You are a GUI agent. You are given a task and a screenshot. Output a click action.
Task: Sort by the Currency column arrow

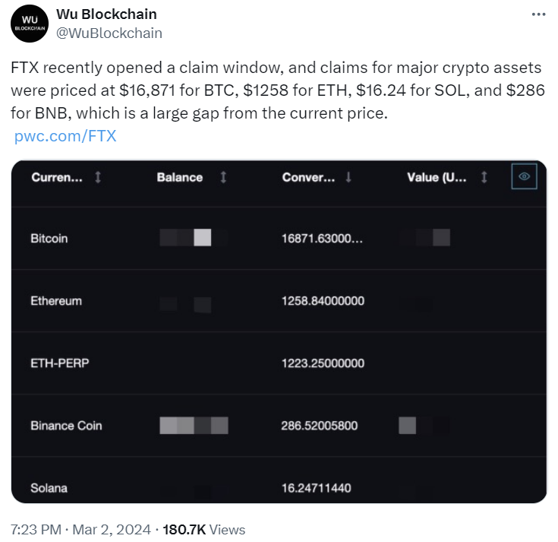[x=98, y=177]
